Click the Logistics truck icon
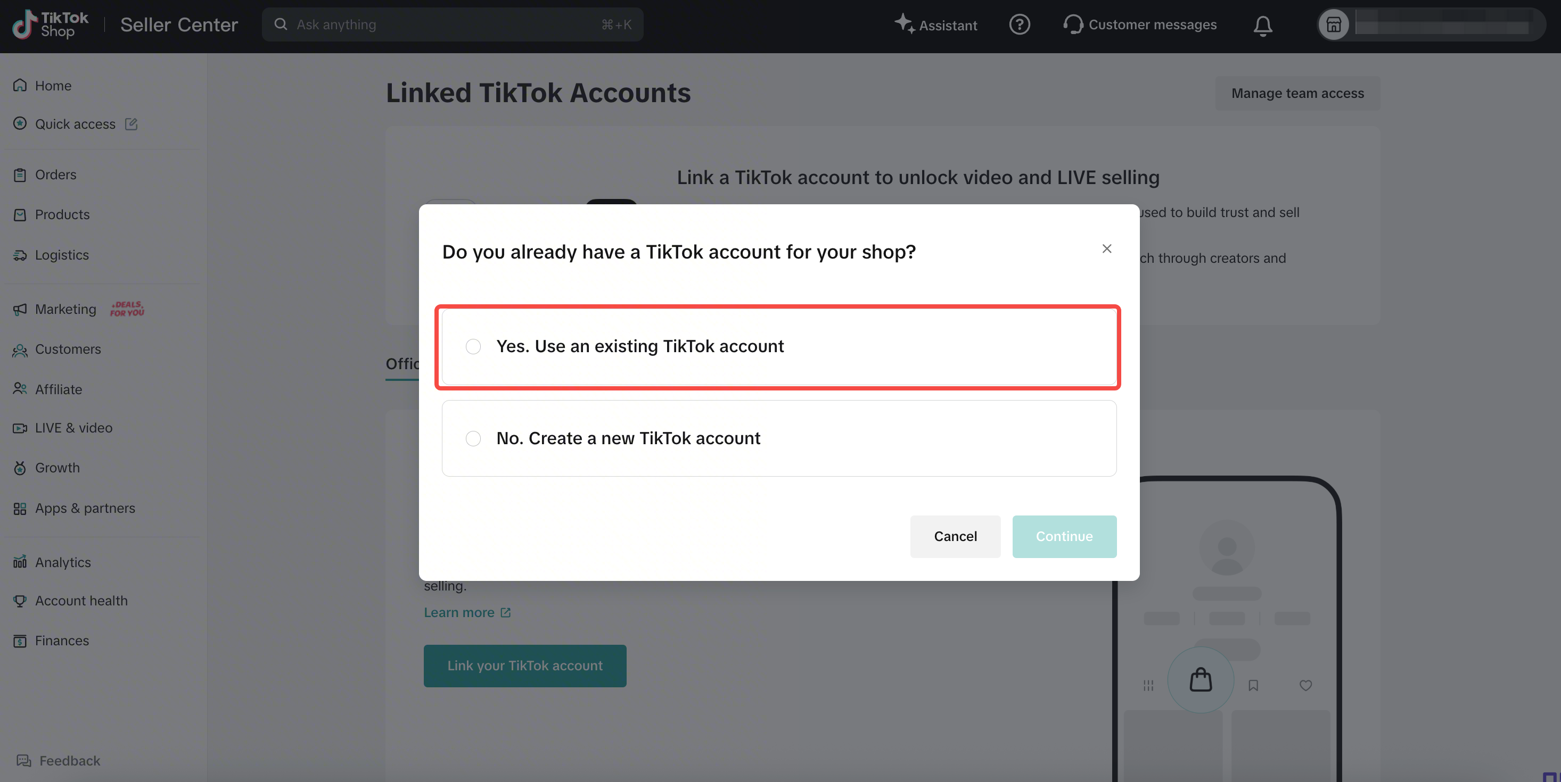The height and width of the screenshot is (782, 1561). tap(20, 255)
